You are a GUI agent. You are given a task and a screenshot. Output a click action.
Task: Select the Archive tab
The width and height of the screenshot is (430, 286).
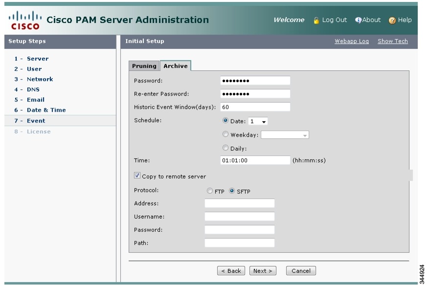(176, 66)
